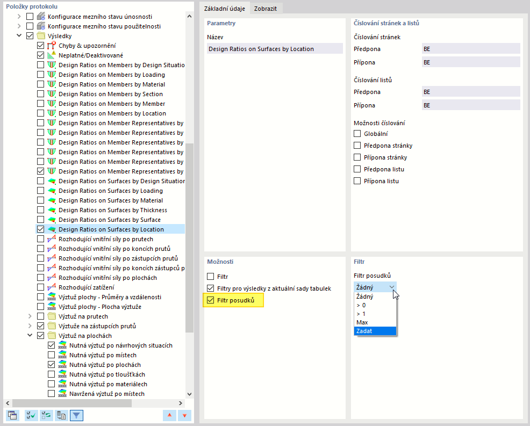The image size is (530, 426).
Task: Click the filter funnel toolbar icon
Action: pos(76,415)
